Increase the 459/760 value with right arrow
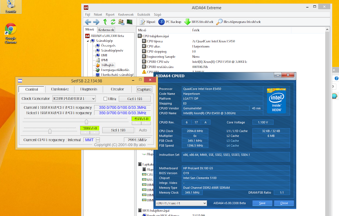This screenshot has width=339, height=216. [146, 123]
